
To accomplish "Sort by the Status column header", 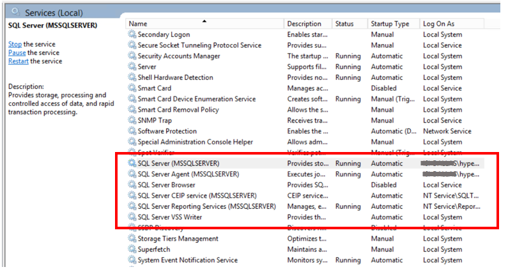I will [x=350, y=24].
